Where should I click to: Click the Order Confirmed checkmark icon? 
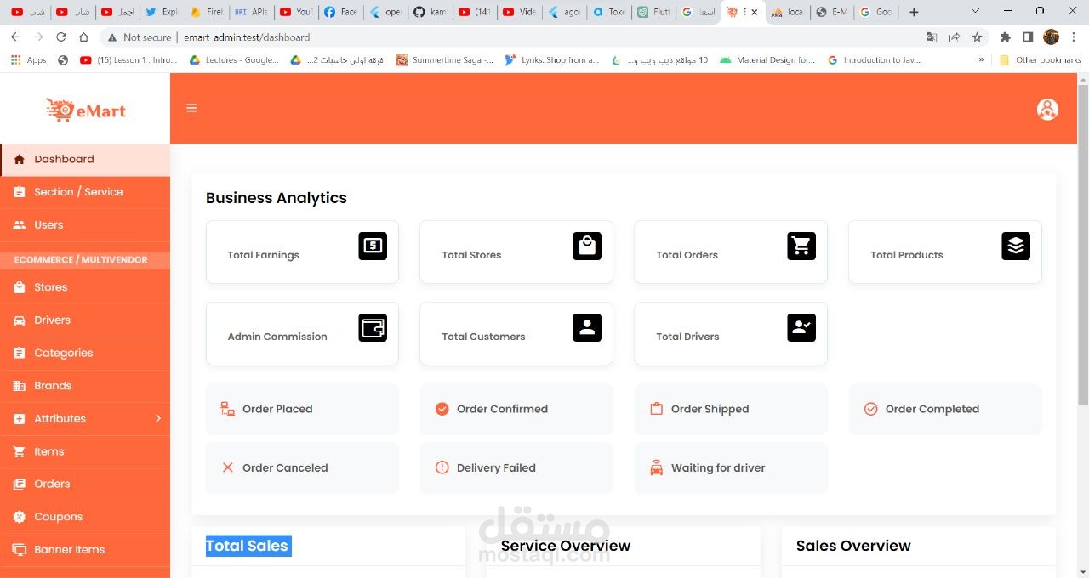pyautogui.click(x=442, y=409)
